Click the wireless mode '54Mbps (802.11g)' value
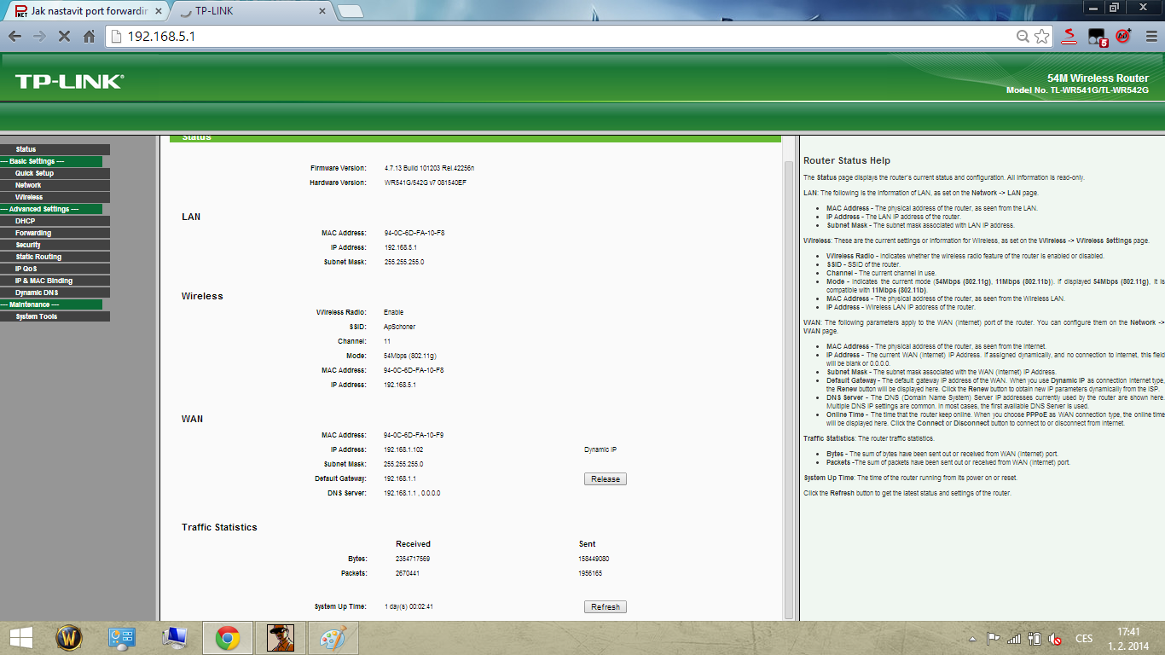Image resolution: width=1165 pixels, height=655 pixels. (x=410, y=356)
